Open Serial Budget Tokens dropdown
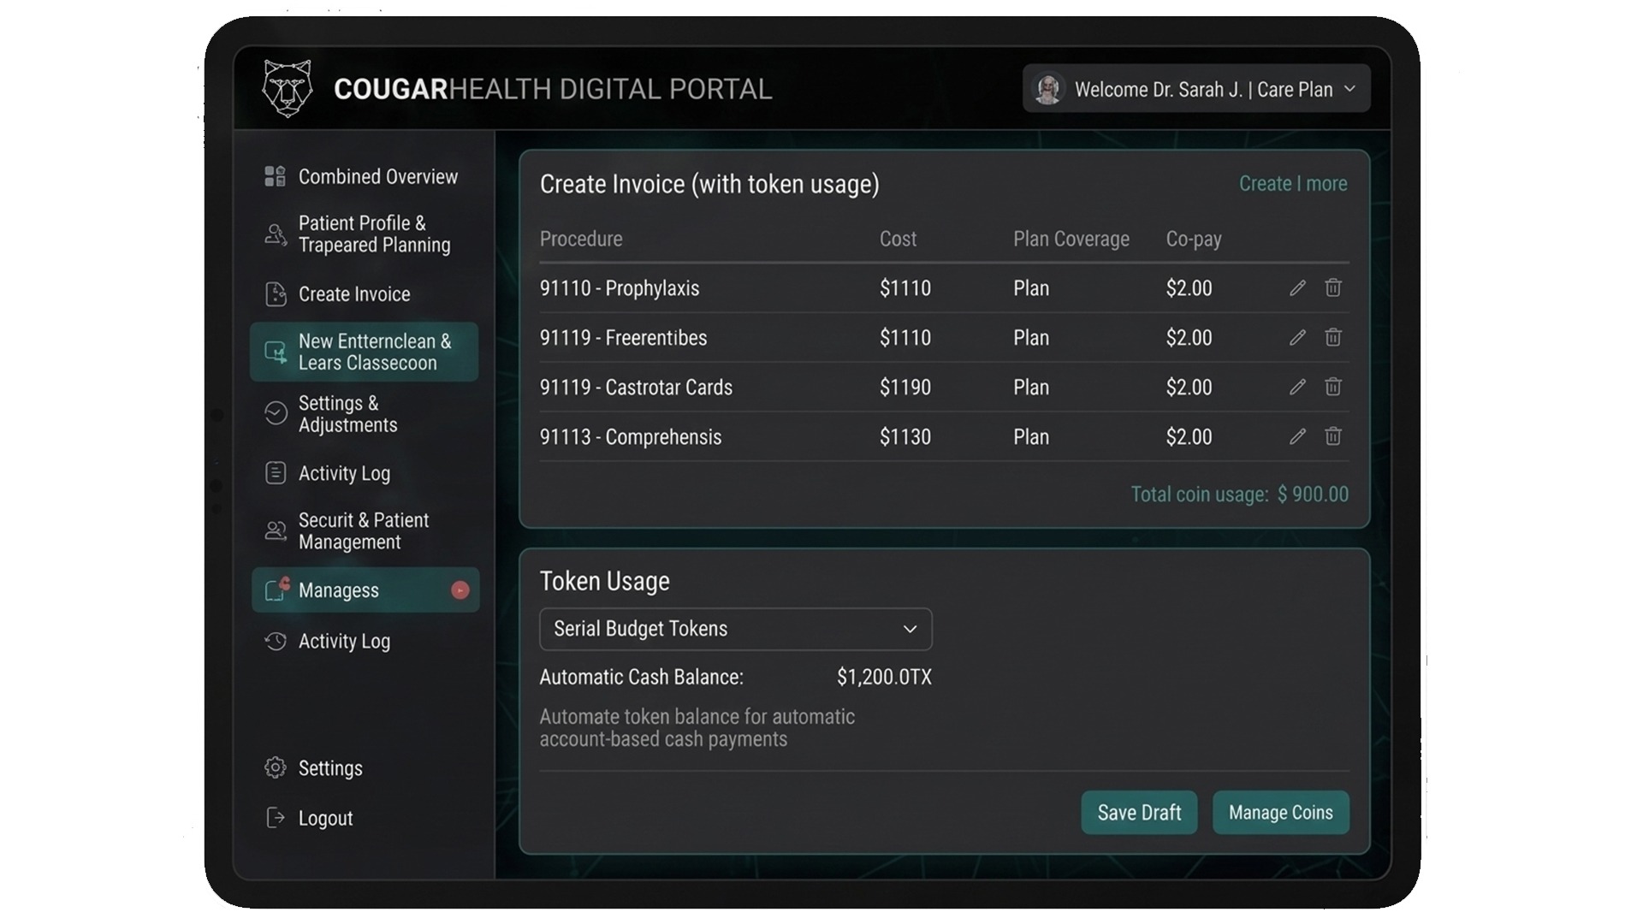The width and height of the screenshot is (1643, 924). 734,629
